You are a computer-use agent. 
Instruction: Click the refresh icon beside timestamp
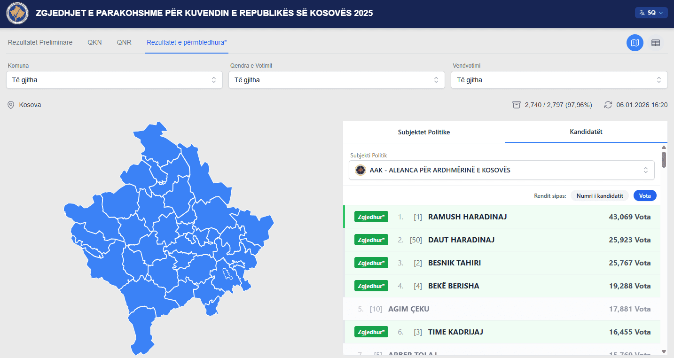click(x=608, y=105)
